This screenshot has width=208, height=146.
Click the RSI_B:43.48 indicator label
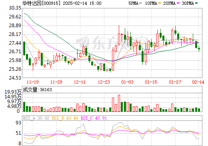(65, 118)
